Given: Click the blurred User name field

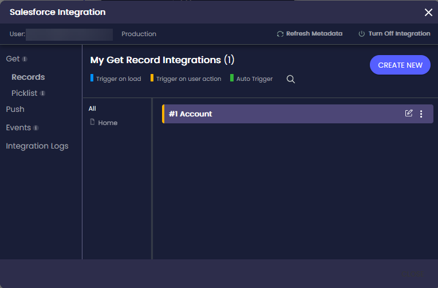Looking at the screenshot, I should 69,34.
